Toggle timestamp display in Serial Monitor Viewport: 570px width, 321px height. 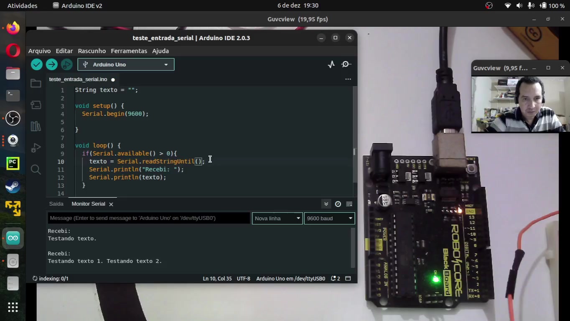(x=338, y=204)
